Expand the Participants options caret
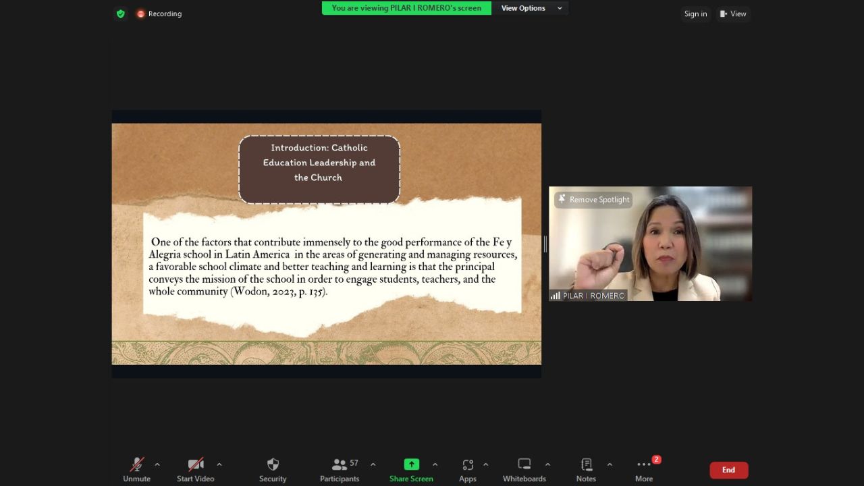 click(373, 464)
